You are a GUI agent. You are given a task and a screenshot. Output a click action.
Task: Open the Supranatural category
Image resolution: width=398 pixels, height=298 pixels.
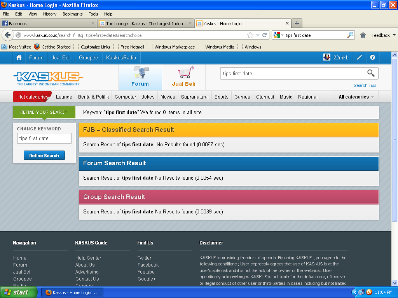click(195, 97)
